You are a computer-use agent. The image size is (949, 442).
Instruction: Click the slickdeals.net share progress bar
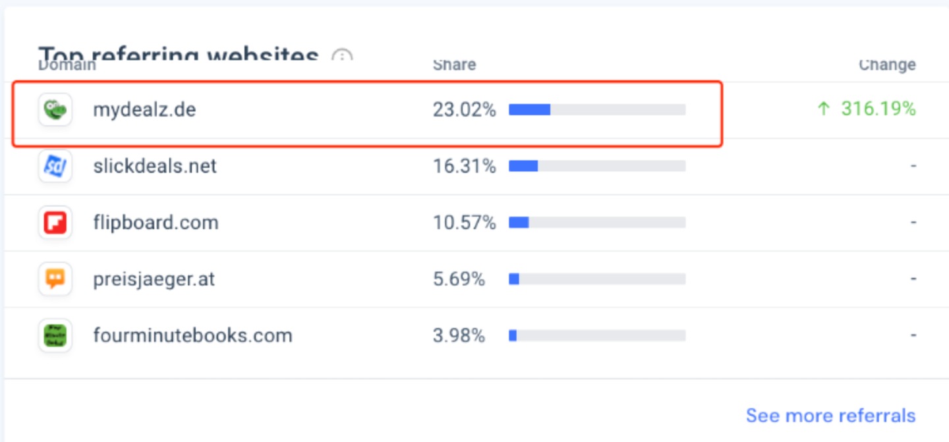[597, 166]
